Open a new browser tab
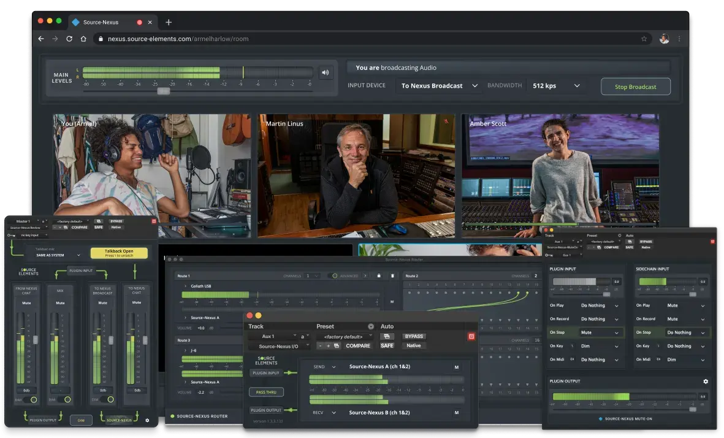Screen dimensions: 724x438 pyautogui.click(x=169, y=22)
